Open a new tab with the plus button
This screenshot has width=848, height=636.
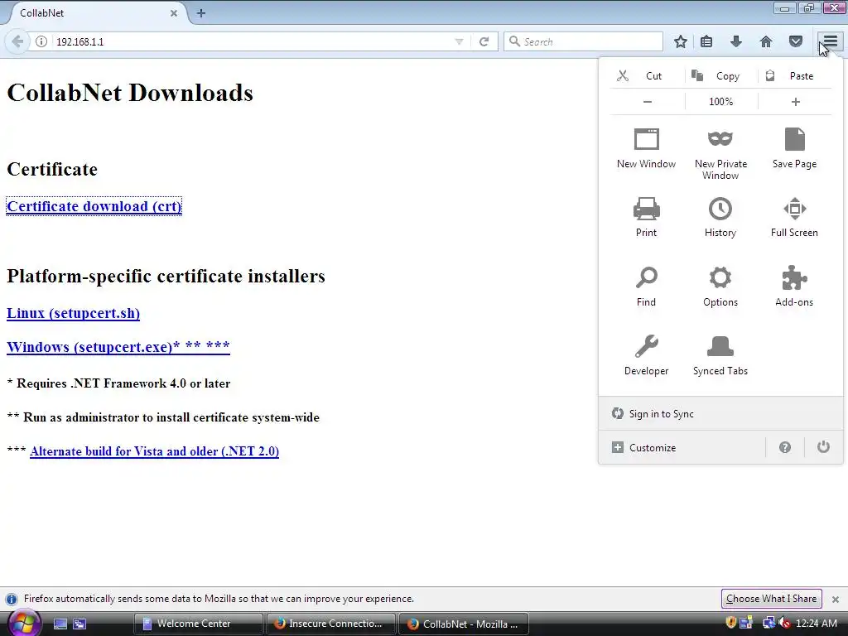click(201, 13)
